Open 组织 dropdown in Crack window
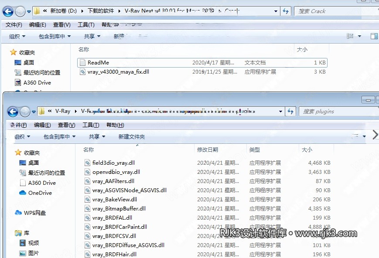 tap(17, 36)
